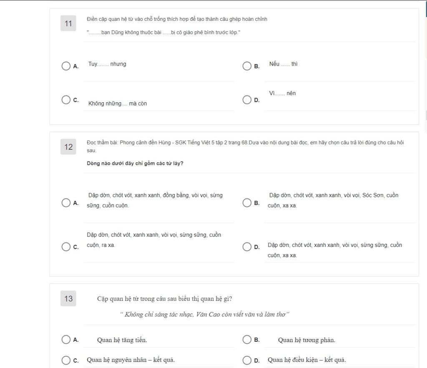Click the 'Vì... nên' answer text
The height and width of the screenshot is (368, 427).
(282, 93)
